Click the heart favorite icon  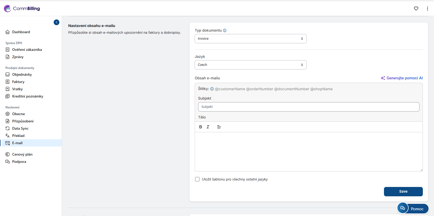point(416,9)
